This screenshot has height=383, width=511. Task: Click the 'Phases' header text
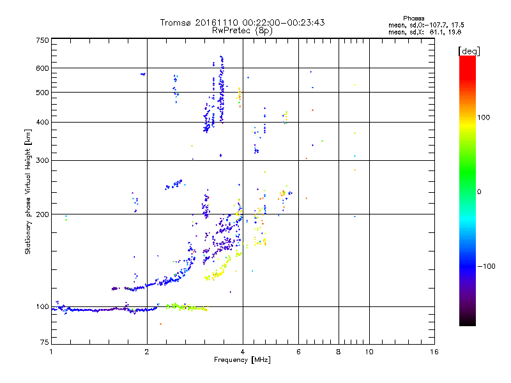click(x=413, y=19)
